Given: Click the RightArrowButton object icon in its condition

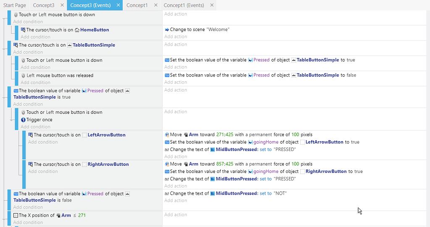Looking at the screenshot, I should 84,164.
